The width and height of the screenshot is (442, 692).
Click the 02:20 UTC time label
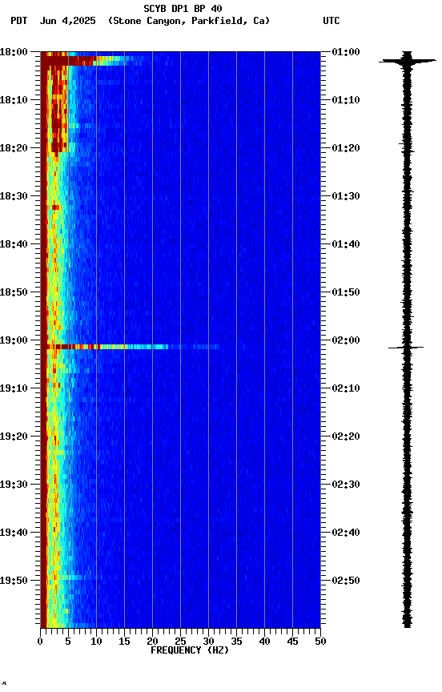(346, 437)
